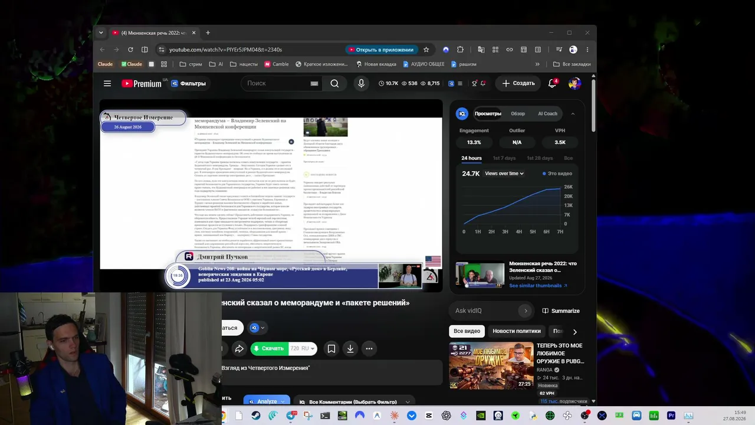
Task: Expand the vidIQ dropdown beside the subscribe button
Action: click(x=257, y=328)
